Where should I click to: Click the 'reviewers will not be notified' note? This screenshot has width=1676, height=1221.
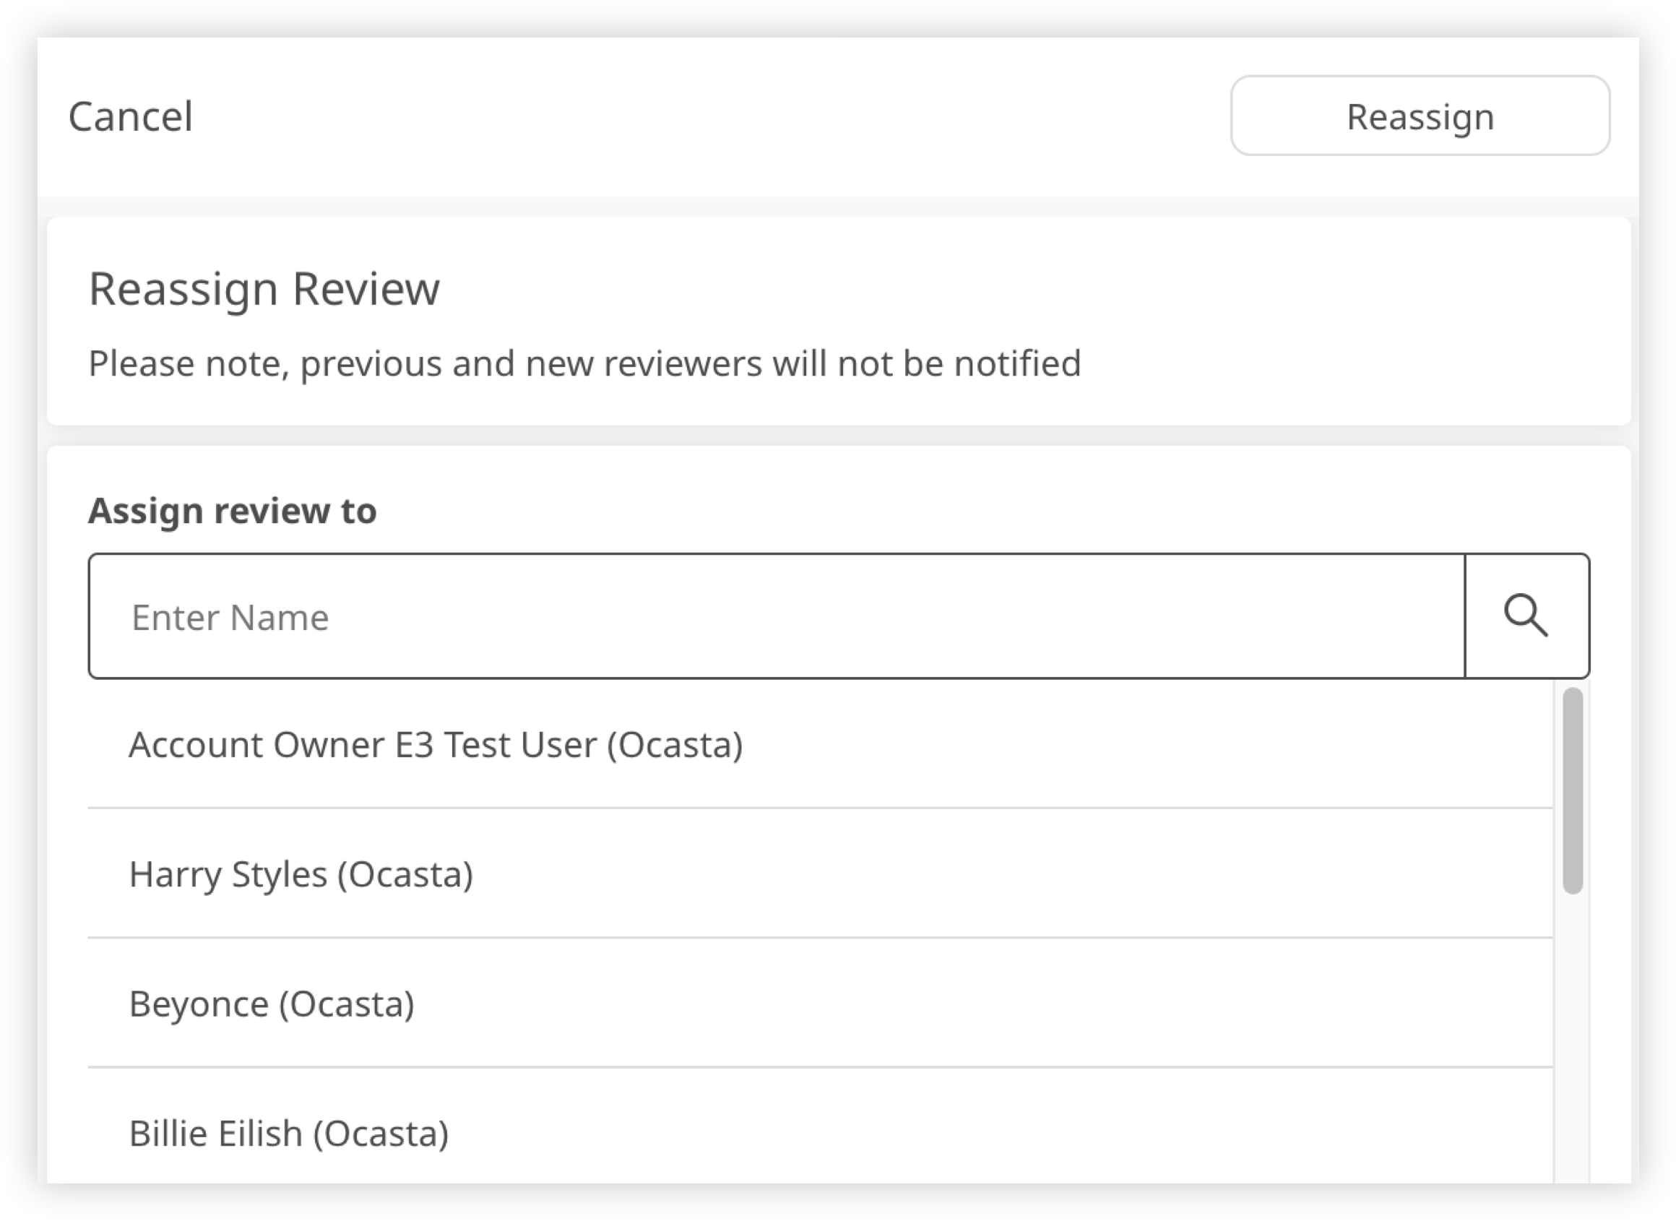tap(584, 363)
